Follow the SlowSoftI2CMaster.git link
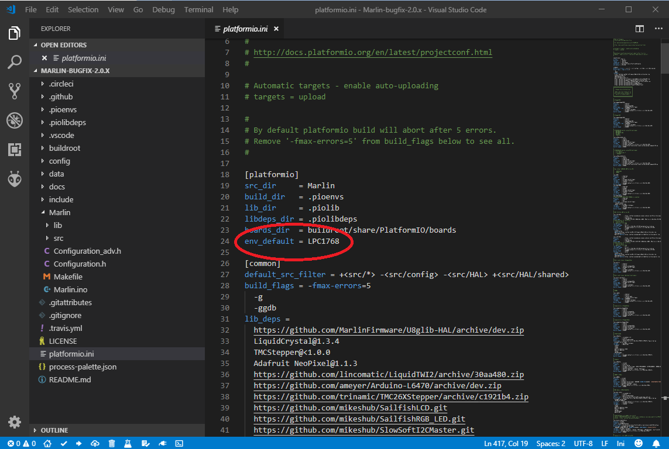The width and height of the screenshot is (669, 449). pos(364,430)
